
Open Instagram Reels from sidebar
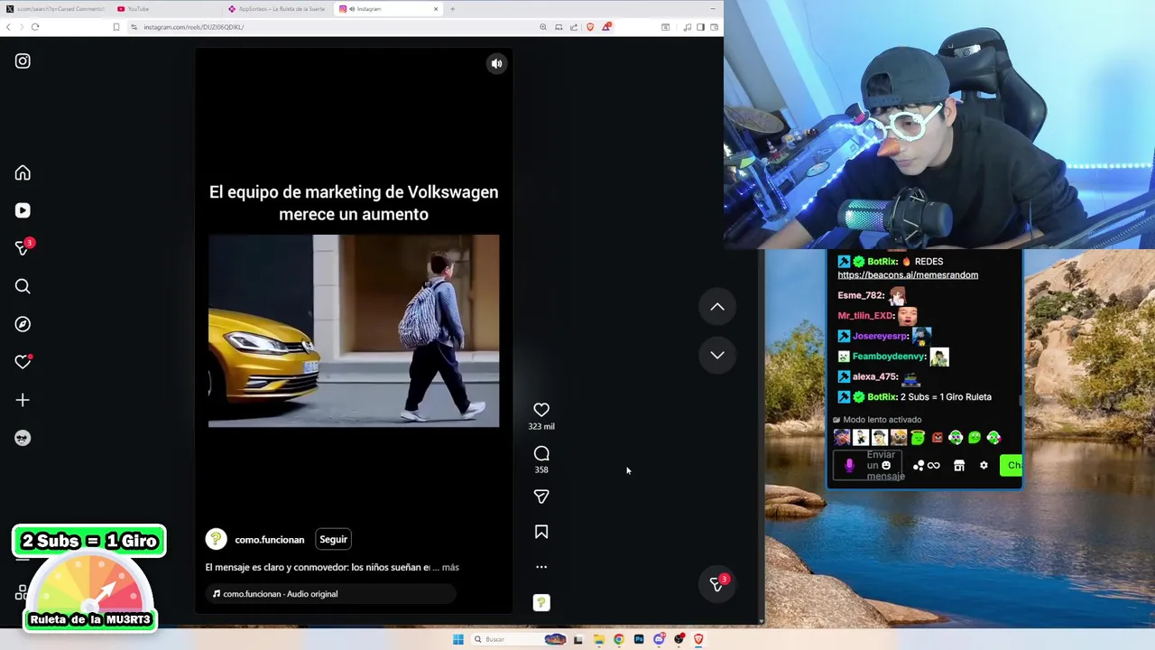coord(23,210)
